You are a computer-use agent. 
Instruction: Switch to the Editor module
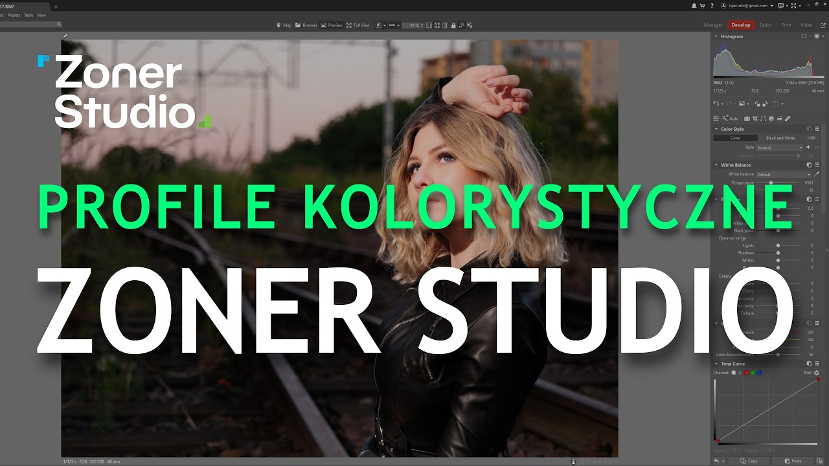click(x=766, y=25)
